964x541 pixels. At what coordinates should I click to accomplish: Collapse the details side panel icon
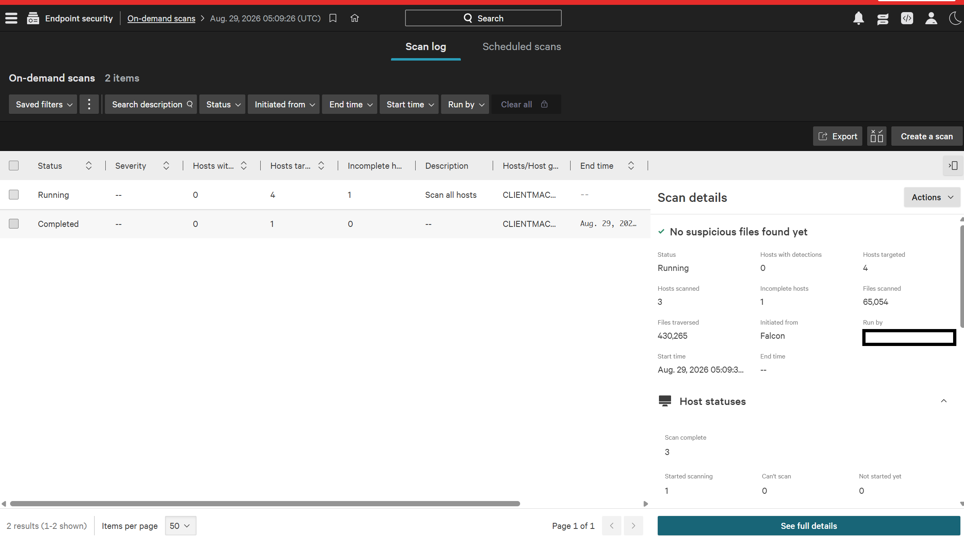(x=953, y=166)
